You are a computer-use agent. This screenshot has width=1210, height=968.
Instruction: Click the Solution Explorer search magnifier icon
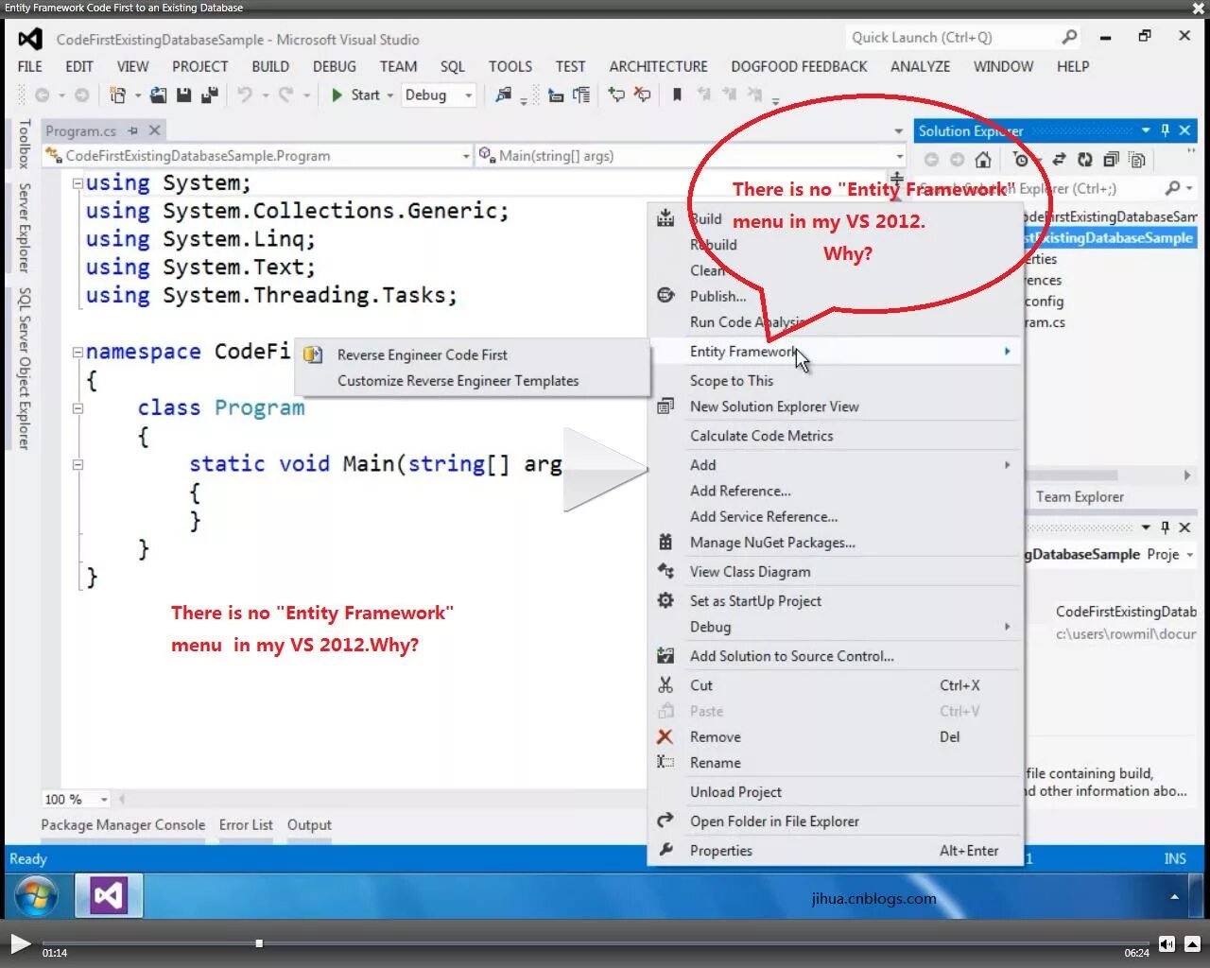coord(1173,188)
